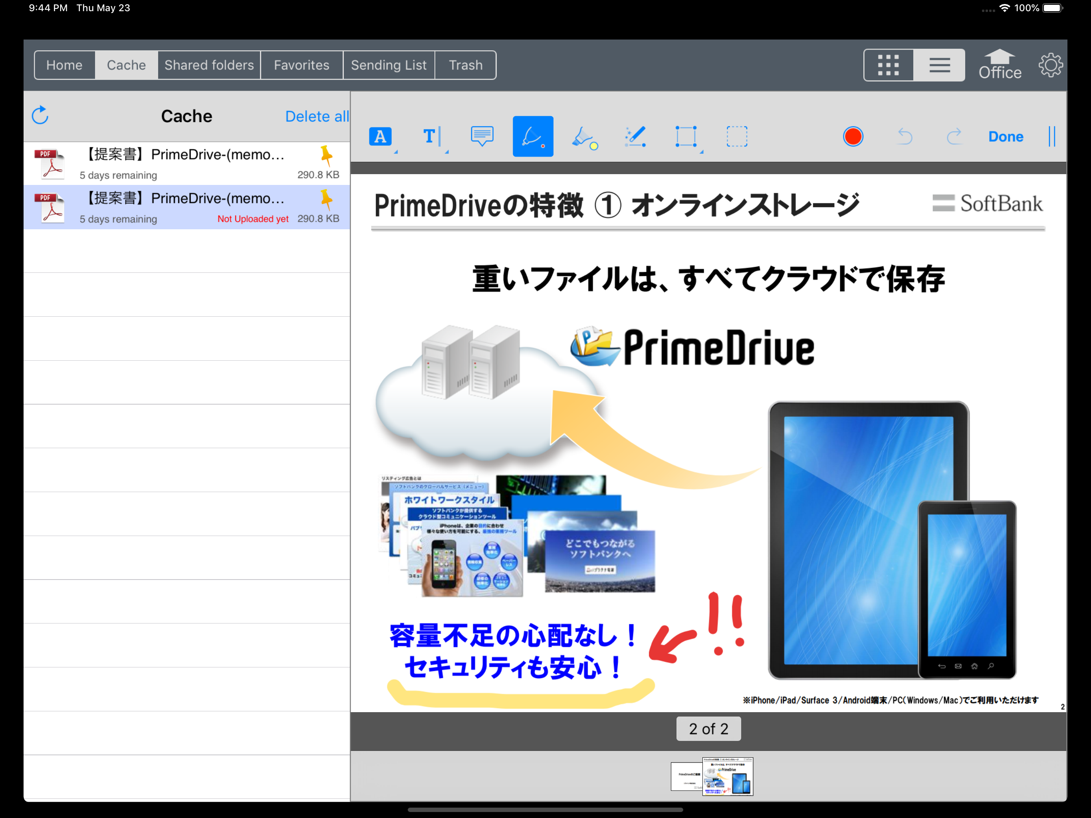Viewport: 1091px width, 818px height.
Task: Click the 2 of 2 page indicator
Action: [x=708, y=729]
